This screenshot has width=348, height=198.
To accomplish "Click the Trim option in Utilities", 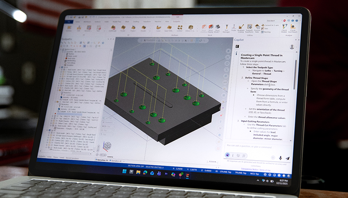I will pos(266,29).
